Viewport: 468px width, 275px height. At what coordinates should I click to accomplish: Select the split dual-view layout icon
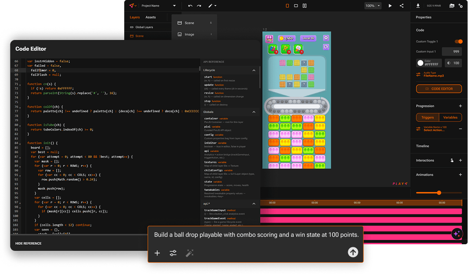[x=304, y=6]
